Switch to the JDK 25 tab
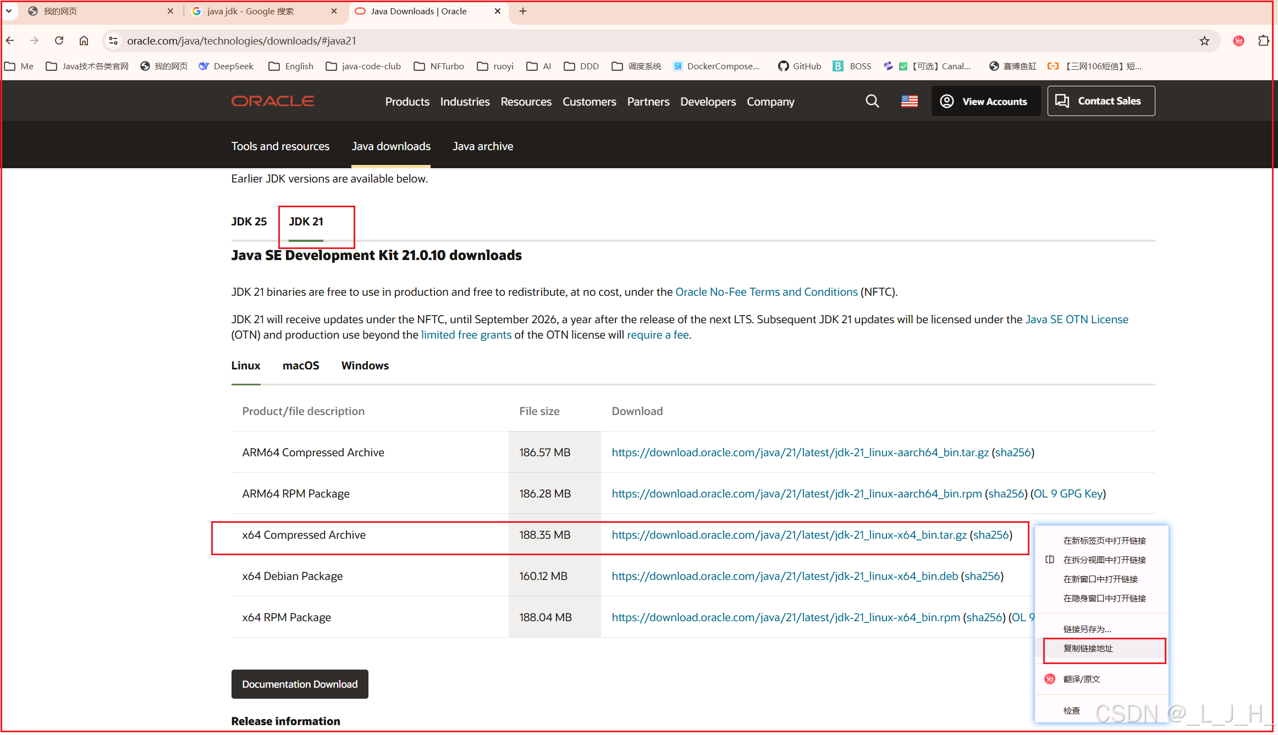The image size is (1278, 735). 249,222
